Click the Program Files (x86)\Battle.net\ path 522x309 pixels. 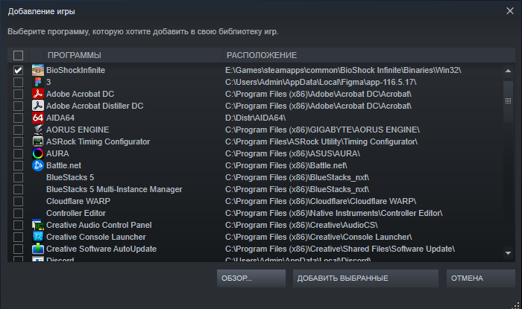click(286, 165)
